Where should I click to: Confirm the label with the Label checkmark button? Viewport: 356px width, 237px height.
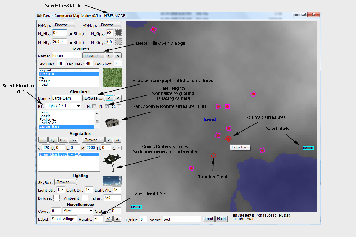tap(109, 219)
